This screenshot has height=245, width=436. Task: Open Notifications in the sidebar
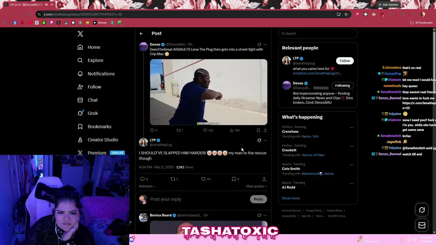click(x=96, y=74)
